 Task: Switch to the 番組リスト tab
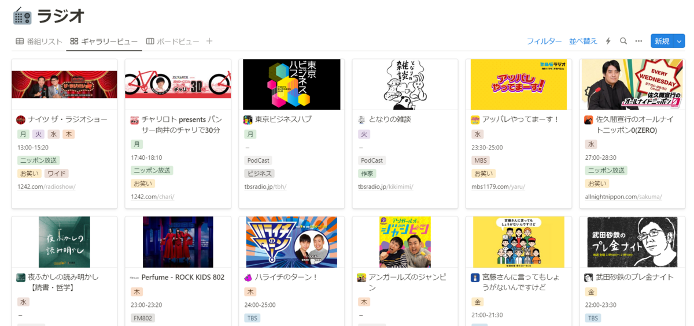point(39,41)
